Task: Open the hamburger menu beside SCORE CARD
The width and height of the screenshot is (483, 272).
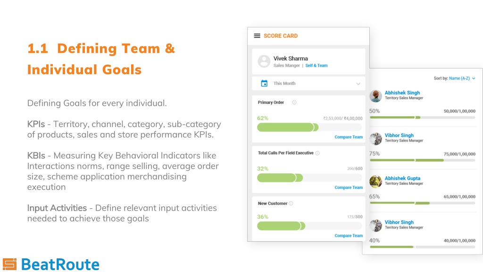Action: pyautogui.click(x=257, y=36)
